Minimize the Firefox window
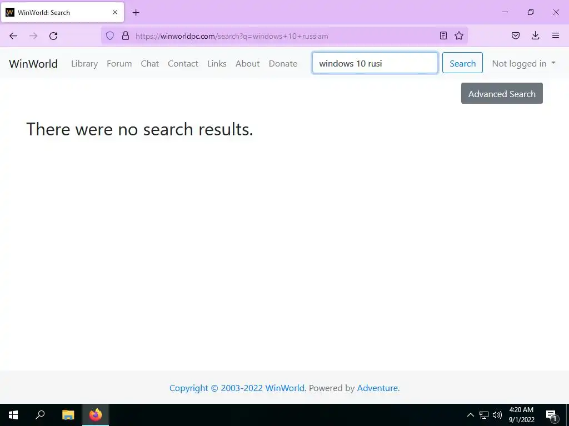The height and width of the screenshot is (426, 569). pos(505,12)
